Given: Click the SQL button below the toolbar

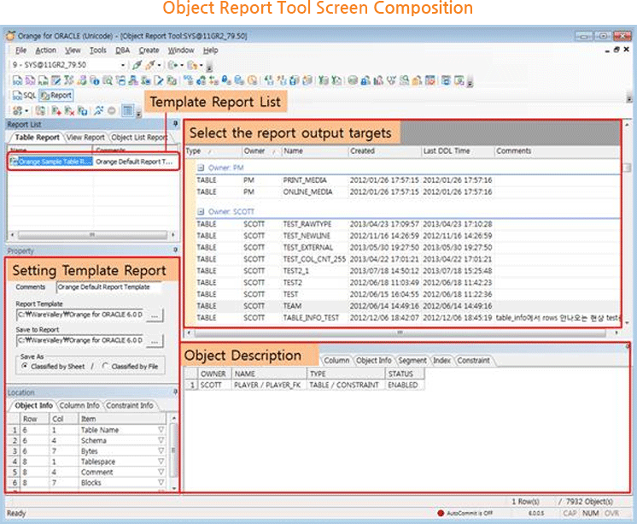Looking at the screenshot, I should point(25,95).
